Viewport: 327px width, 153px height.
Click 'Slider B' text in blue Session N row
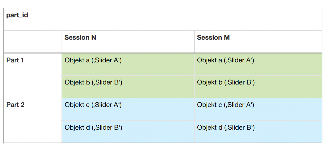coord(107,127)
